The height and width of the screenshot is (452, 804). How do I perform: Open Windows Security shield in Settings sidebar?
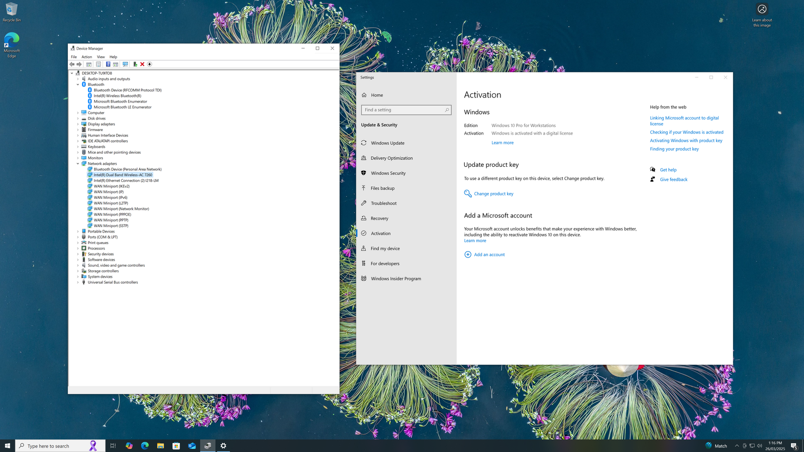pos(364,173)
